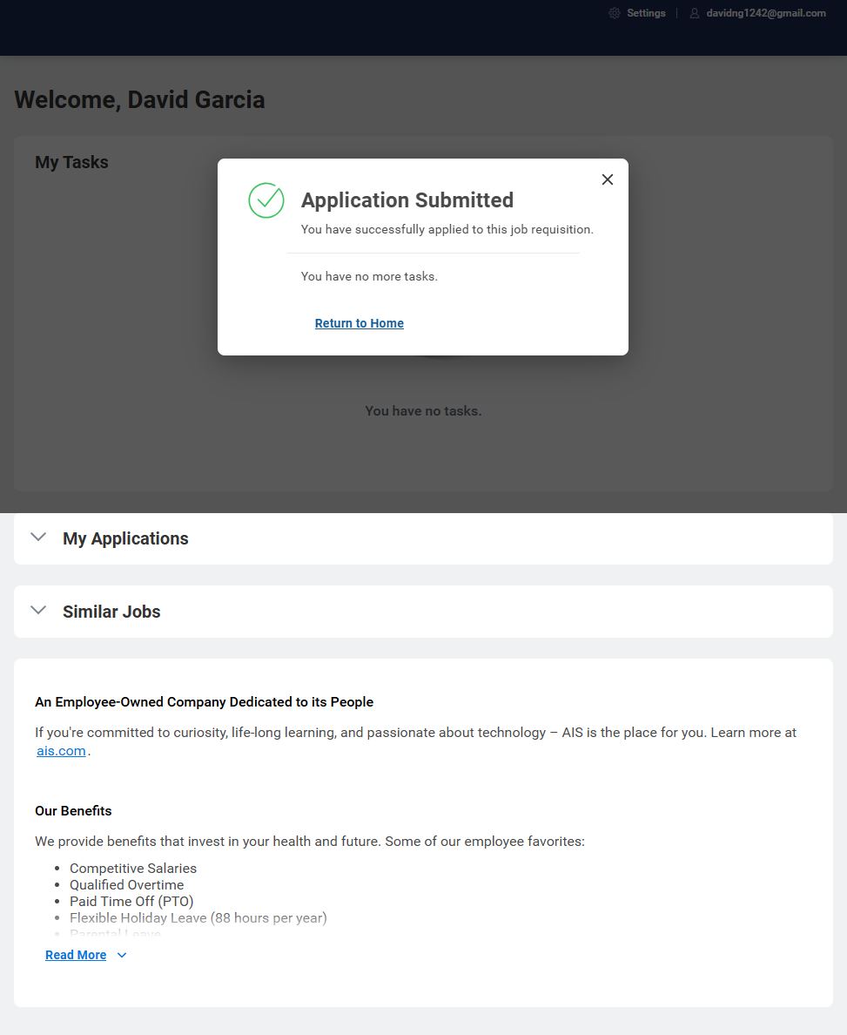This screenshot has width=847, height=1035.
Task: Click the Read More link
Action: (76, 955)
